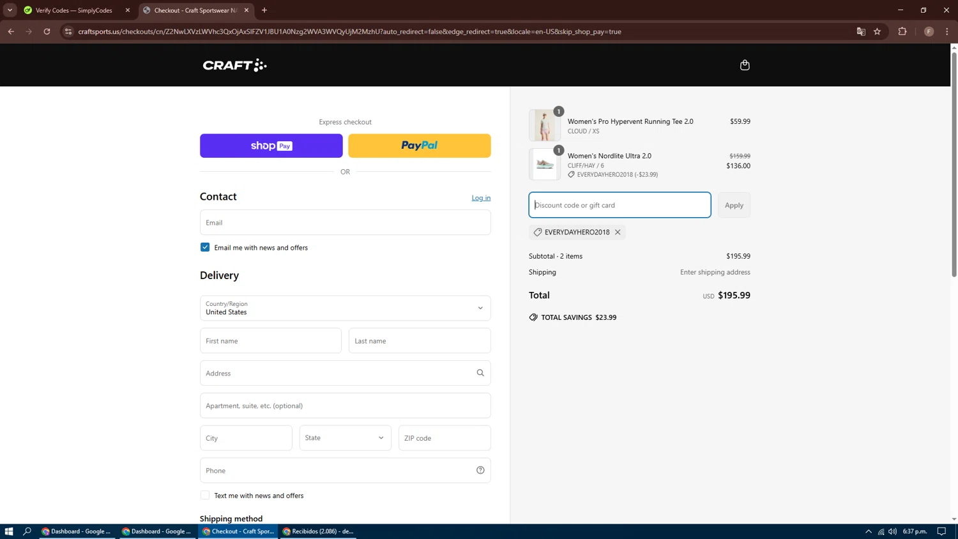Focus the First name field
Image resolution: width=958 pixels, height=539 pixels.
(271, 341)
